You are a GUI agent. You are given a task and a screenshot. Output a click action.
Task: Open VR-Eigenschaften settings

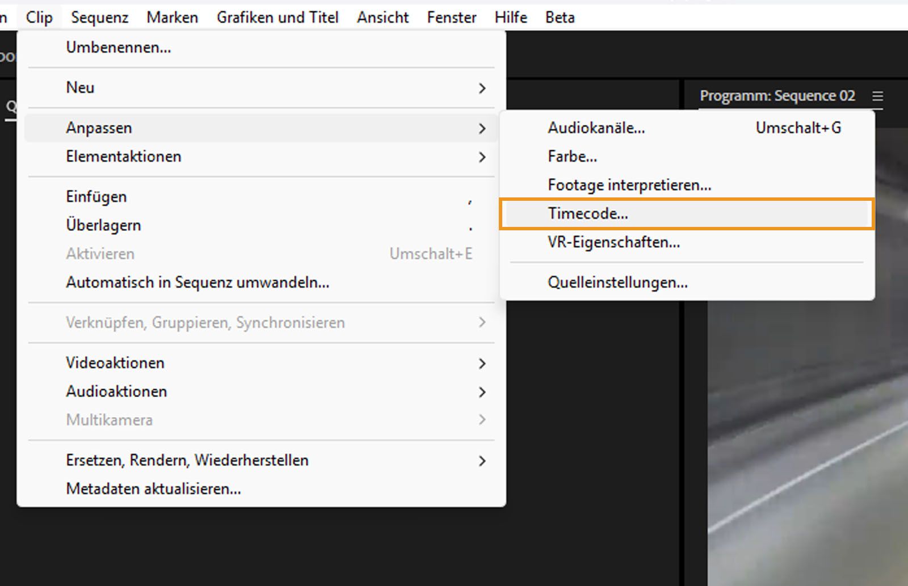[x=613, y=242]
